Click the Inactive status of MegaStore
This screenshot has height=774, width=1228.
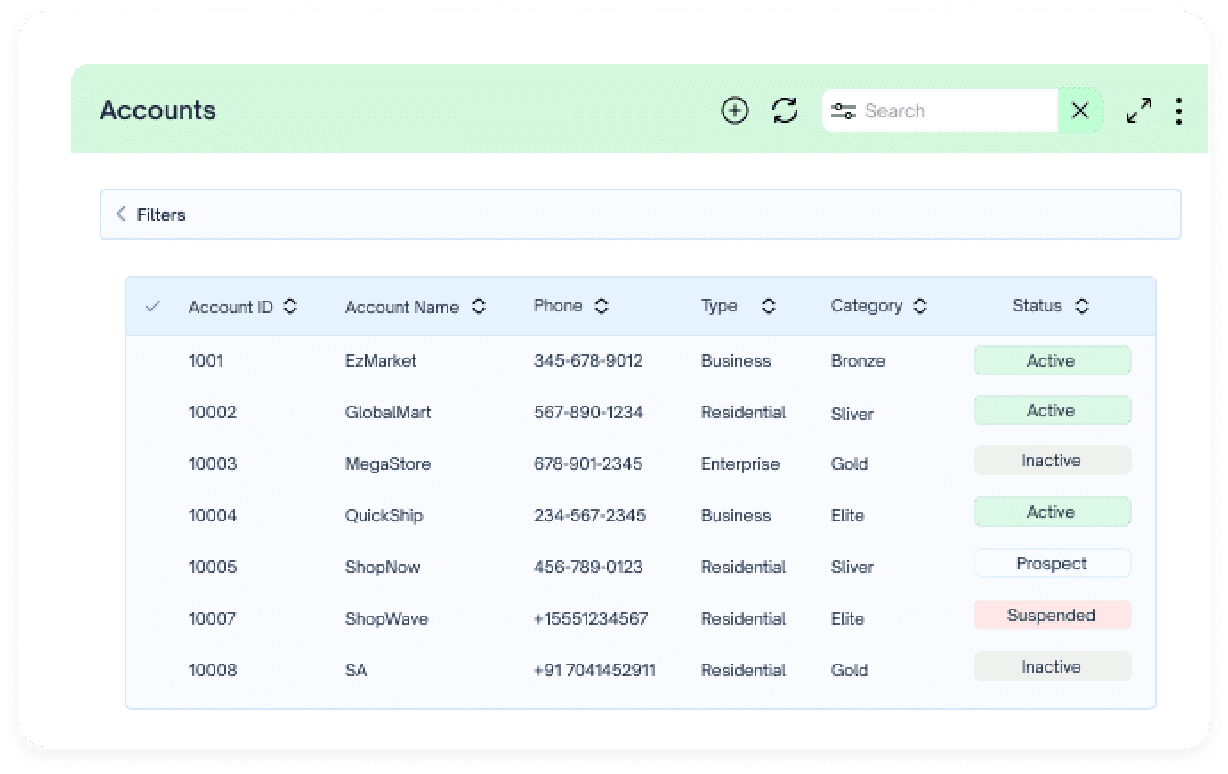1052,460
